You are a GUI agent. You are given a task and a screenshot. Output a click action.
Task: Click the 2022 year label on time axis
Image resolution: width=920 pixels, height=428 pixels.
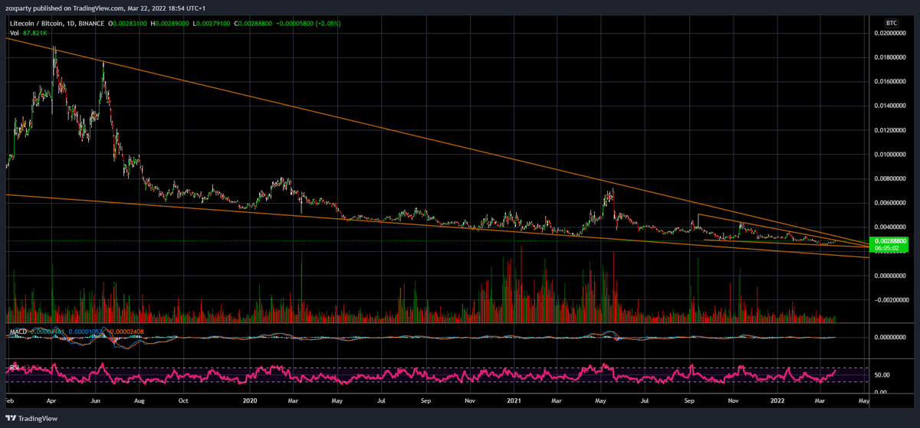(778, 400)
